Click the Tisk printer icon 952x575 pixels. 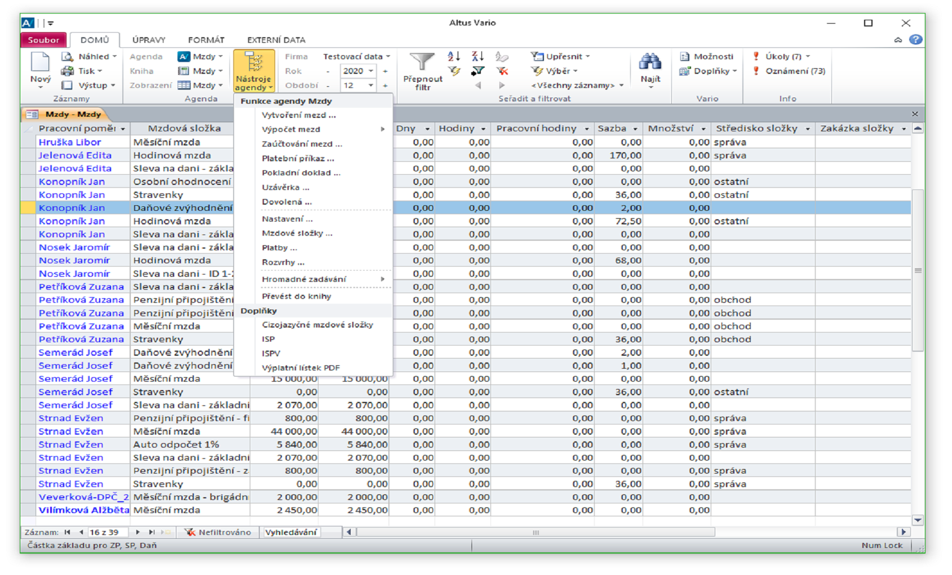[x=68, y=71]
